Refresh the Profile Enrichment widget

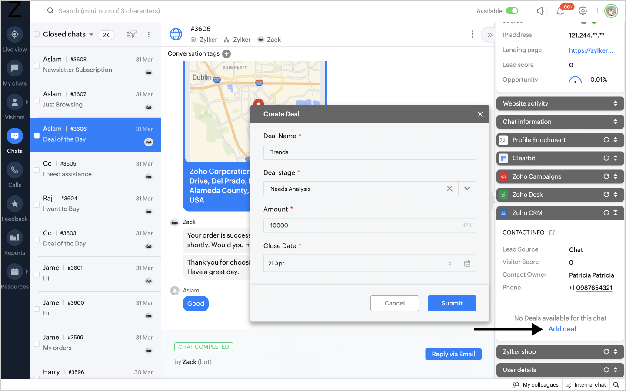tap(606, 140)
